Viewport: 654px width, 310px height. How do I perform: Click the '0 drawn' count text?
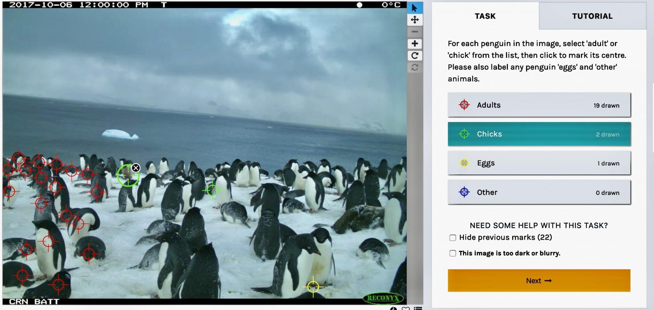607,193
